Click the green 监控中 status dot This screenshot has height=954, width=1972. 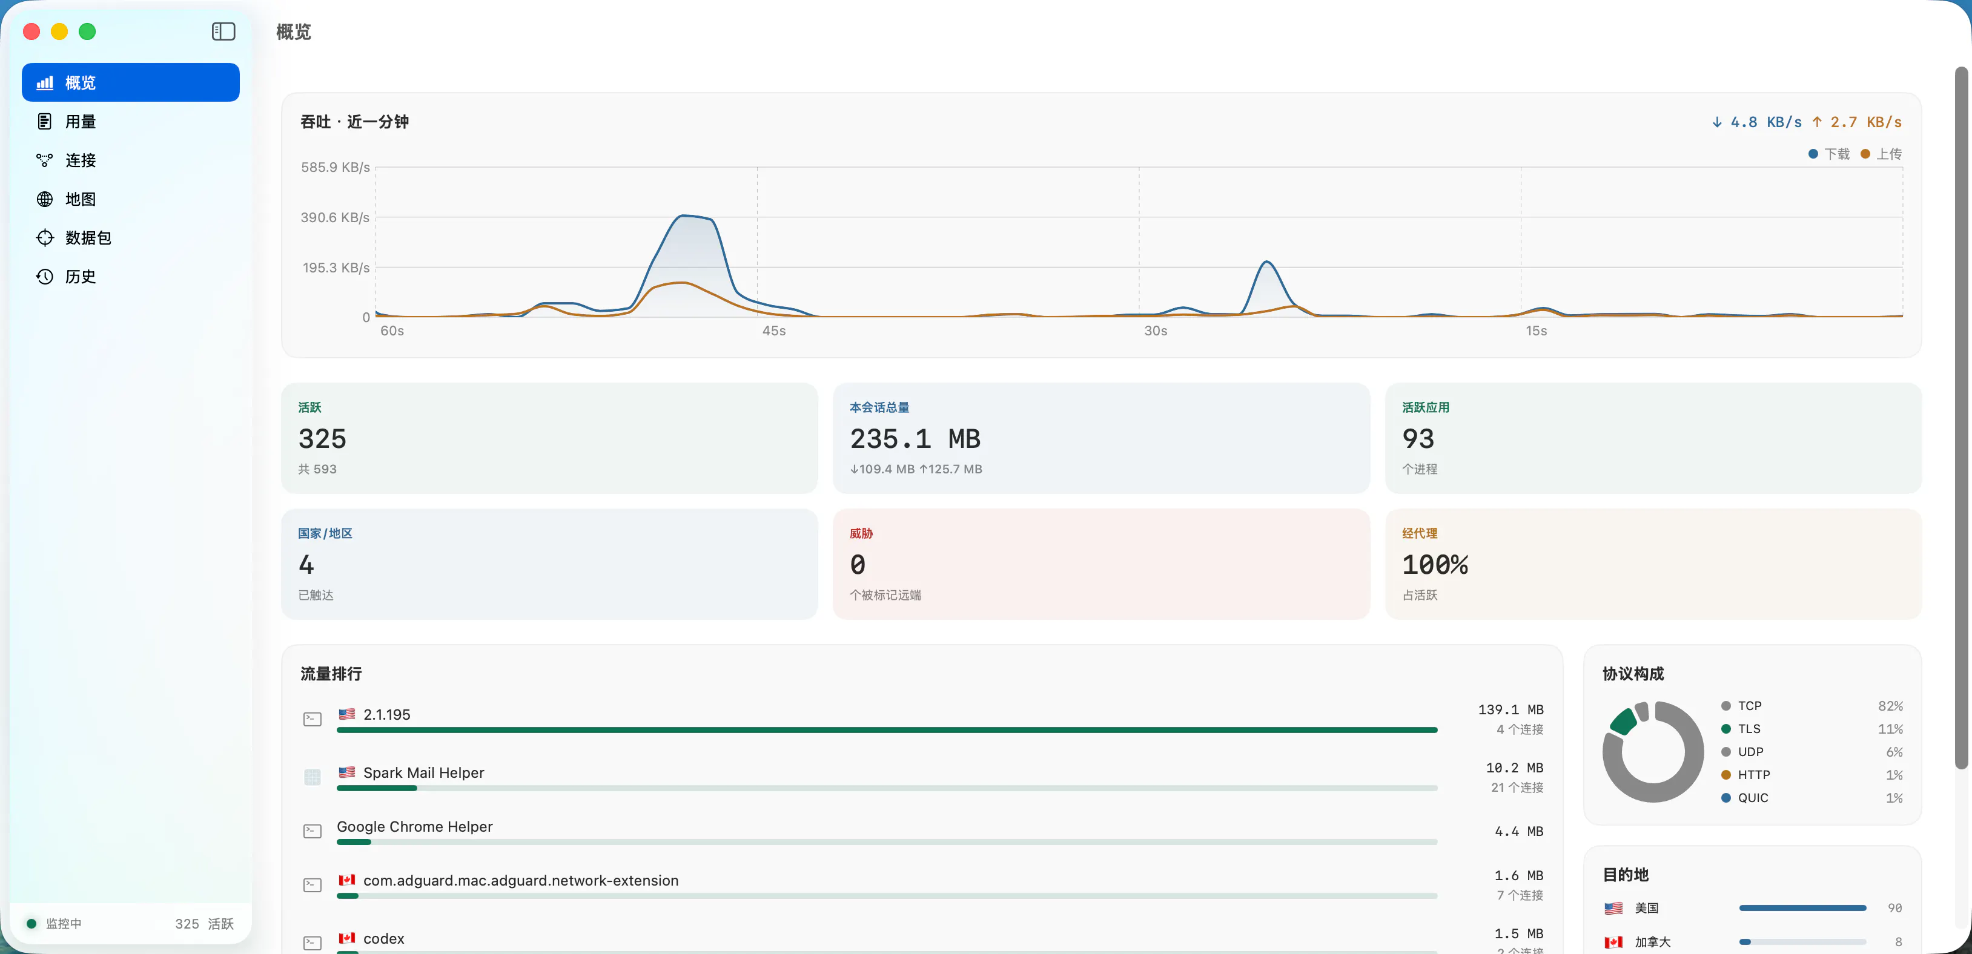point(31,923)
